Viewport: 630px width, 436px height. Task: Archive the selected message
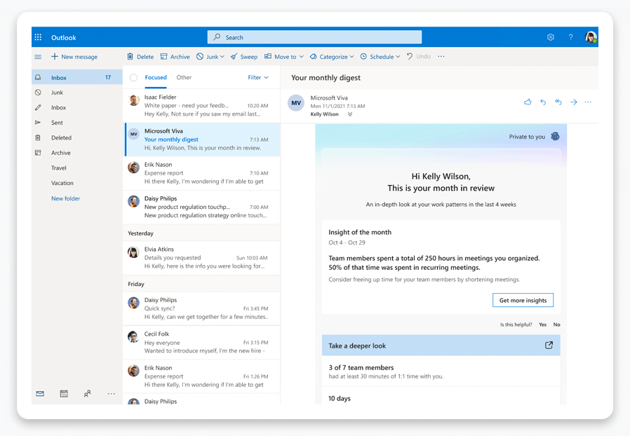coord(175,57)
